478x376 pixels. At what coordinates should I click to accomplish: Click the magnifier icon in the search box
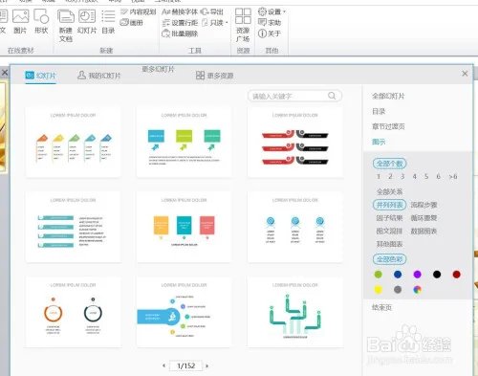point(332,96)
